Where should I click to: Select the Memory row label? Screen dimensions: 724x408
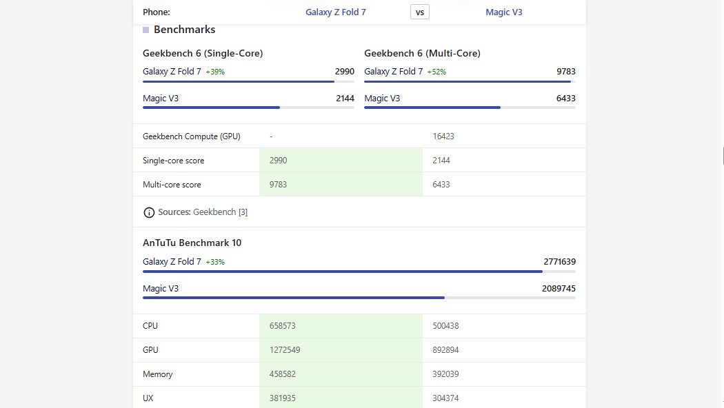(157, 374)
